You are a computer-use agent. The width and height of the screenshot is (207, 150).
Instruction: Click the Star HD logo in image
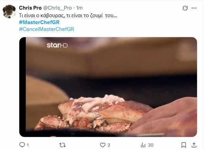click(57, 45)
